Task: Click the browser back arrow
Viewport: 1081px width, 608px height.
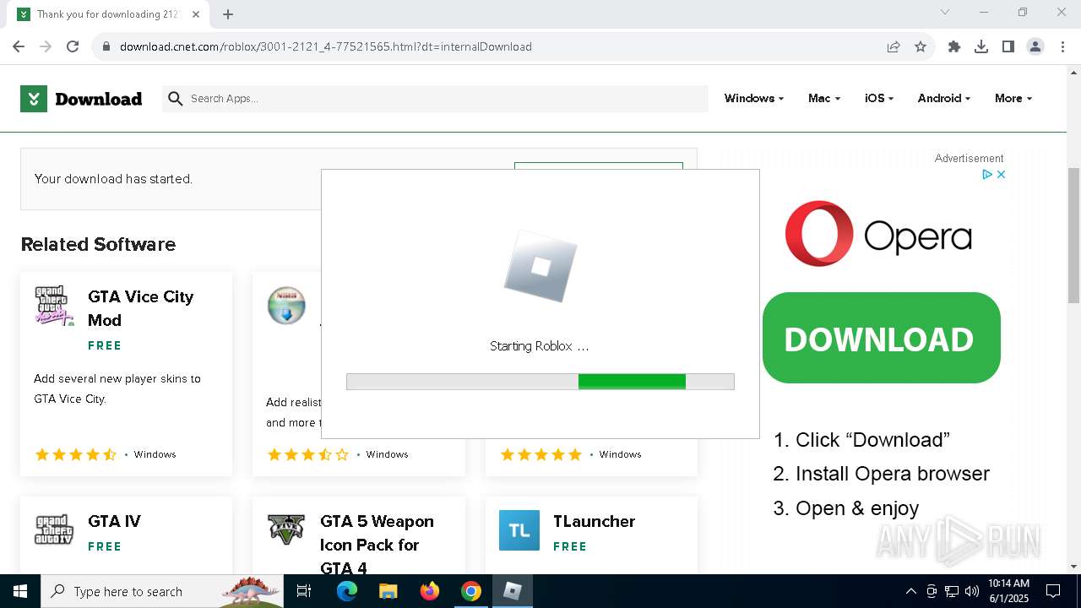Action: [x=19, y=46]
